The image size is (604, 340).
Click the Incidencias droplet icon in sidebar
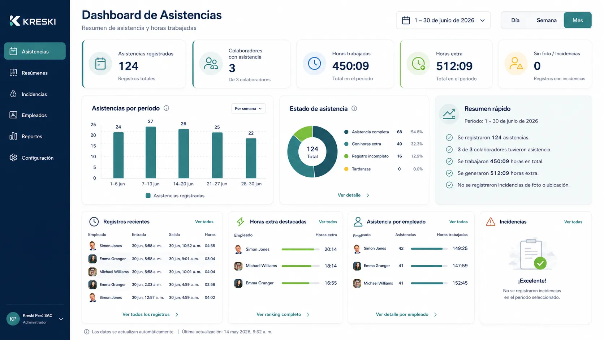[13, 94]
